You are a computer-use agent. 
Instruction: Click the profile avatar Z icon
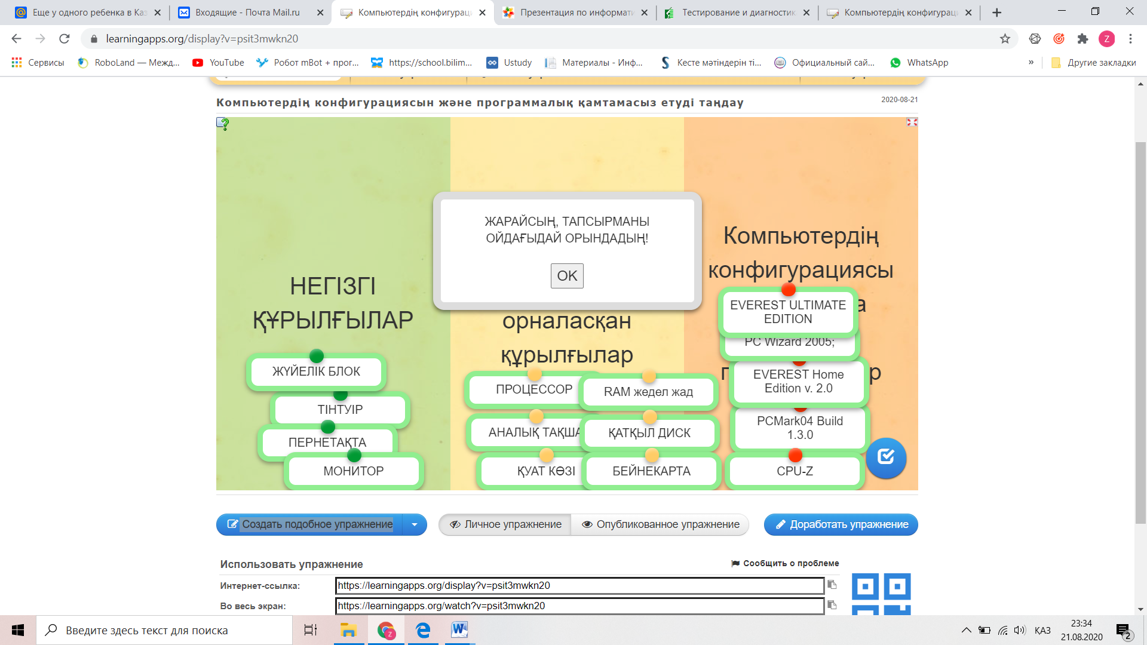tap(1106, 39)
